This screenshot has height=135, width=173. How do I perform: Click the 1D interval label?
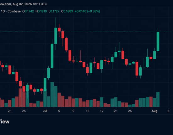[3, 11]
